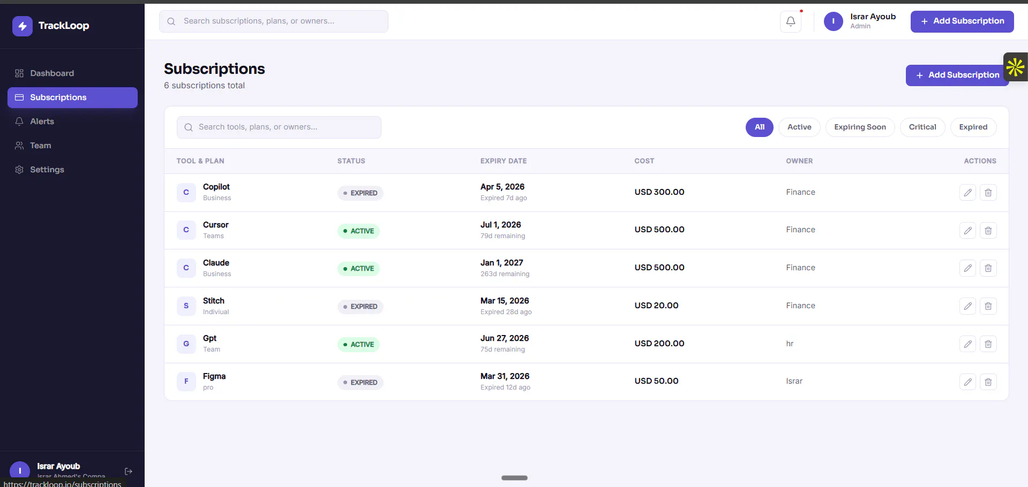Edit the Figma subscription
Viewport: 1028px width, 487px height.
[x=967, y=382]
